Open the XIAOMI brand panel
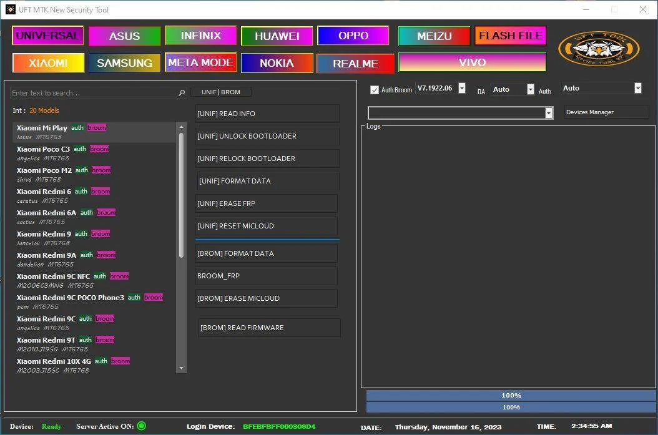The height and width of the screenshot is (435, 658). point(48,63)
